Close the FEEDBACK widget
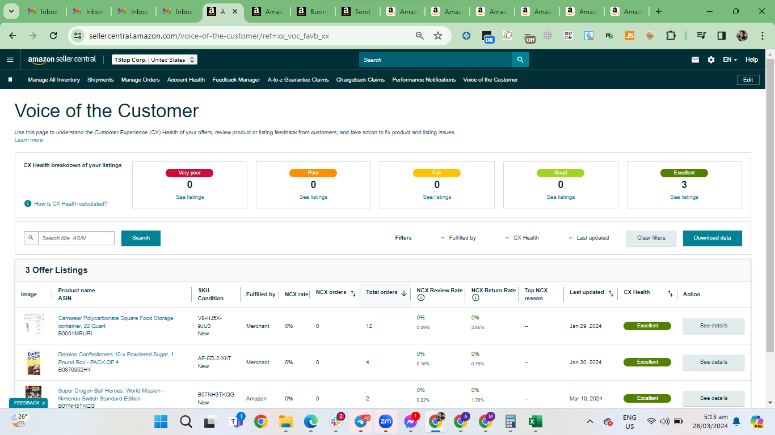The width and height of the screenshot is (775, 435). point(44,403)
